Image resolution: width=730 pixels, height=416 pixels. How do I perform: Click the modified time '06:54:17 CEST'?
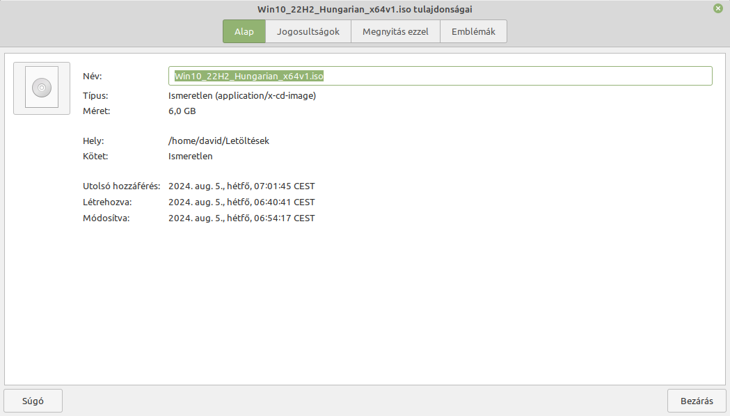coord(285,218)
